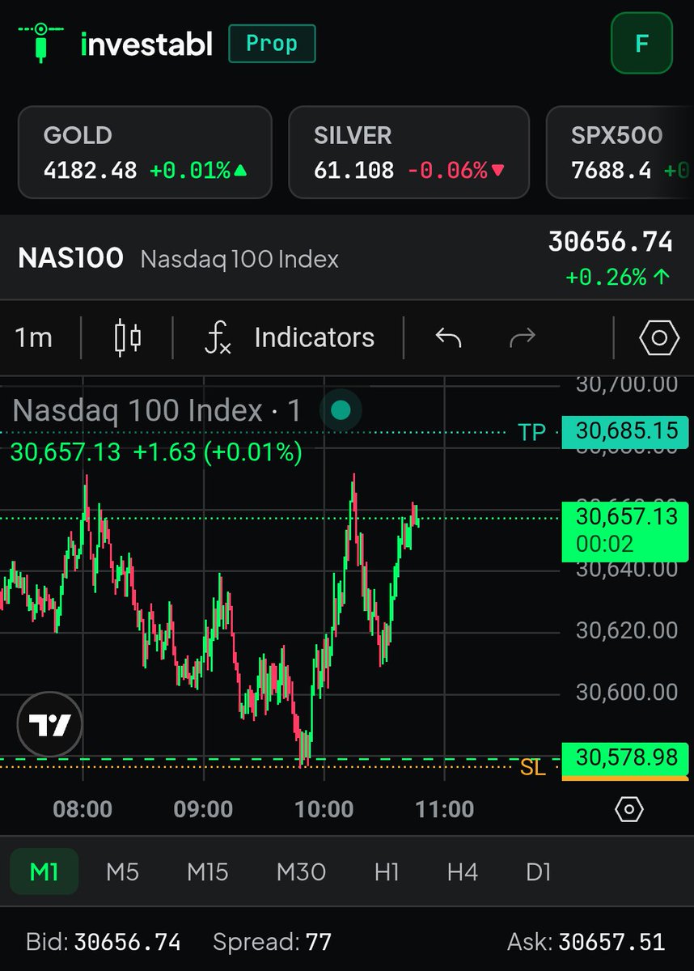
Task: Click the 30,700.00 price axis label
Action: [627, 384]
